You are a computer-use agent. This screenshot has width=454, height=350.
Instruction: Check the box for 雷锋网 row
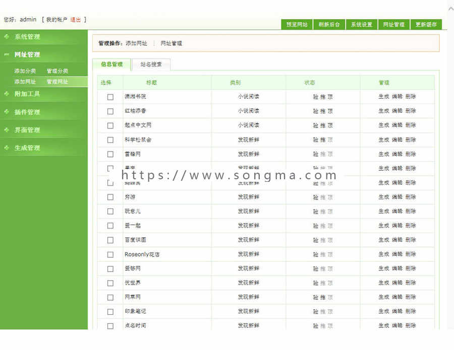click(x=110, y=154)
